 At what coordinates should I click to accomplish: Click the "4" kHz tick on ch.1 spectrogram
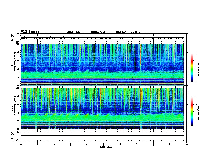click(x=19, y=69)
